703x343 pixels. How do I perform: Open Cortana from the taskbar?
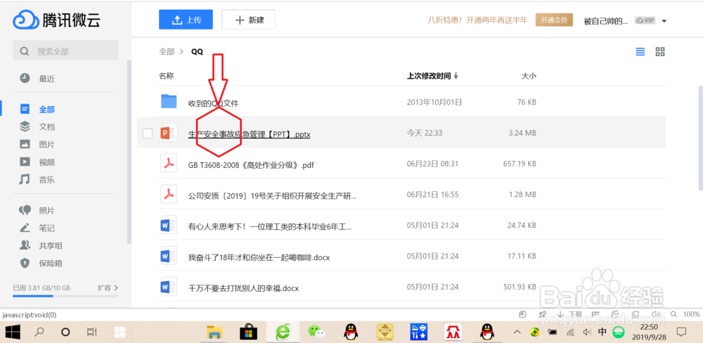[x=65, y=332]
